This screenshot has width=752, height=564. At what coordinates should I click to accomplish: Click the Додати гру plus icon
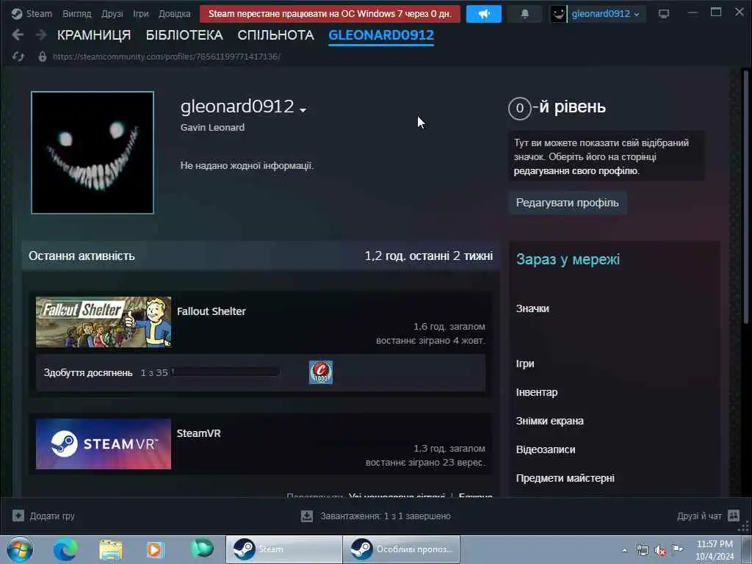[x=18, y=516]
